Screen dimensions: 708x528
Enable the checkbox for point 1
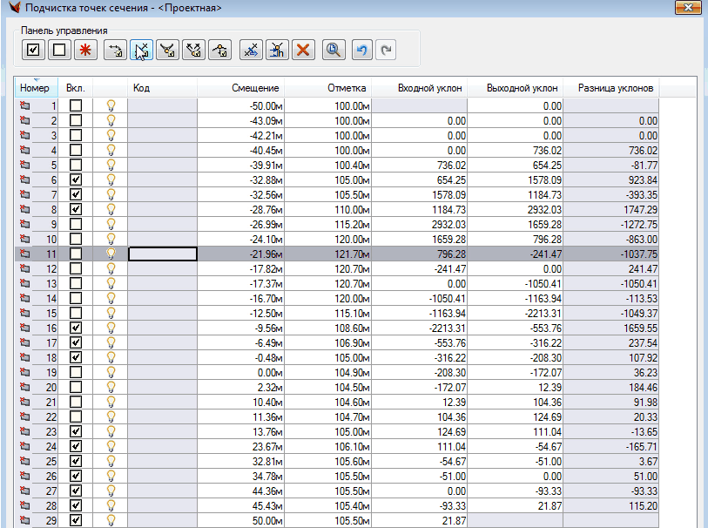point(76,105)
